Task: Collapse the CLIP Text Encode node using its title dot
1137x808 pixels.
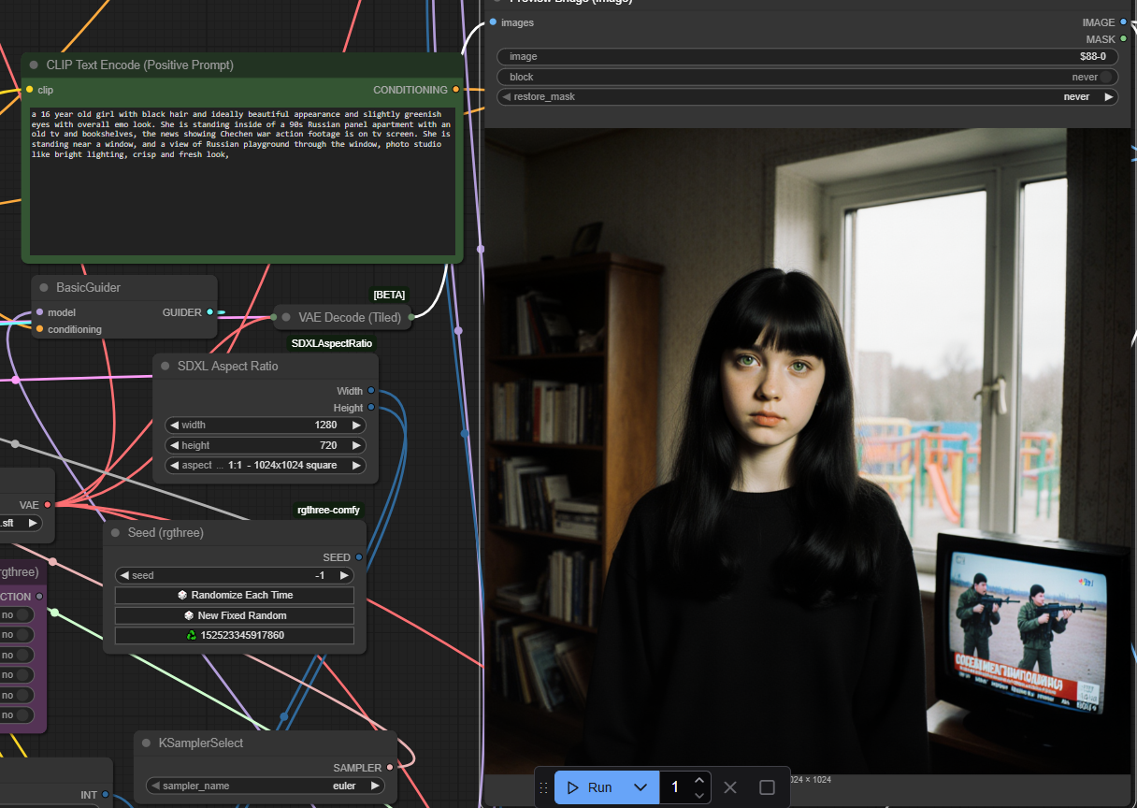Action: [34, 65]
